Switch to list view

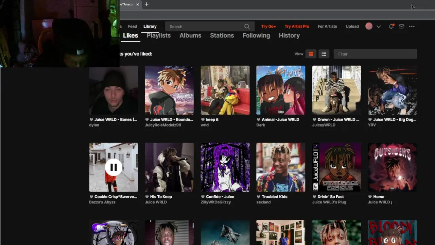tap(324, 54)
